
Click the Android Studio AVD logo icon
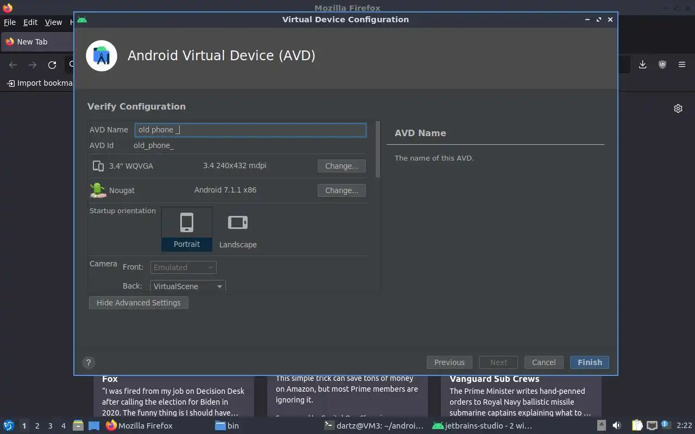[x=102, y=55]
